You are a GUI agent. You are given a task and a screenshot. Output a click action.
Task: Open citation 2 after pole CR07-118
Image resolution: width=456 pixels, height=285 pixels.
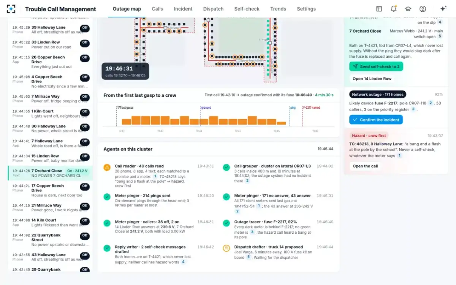431,103
